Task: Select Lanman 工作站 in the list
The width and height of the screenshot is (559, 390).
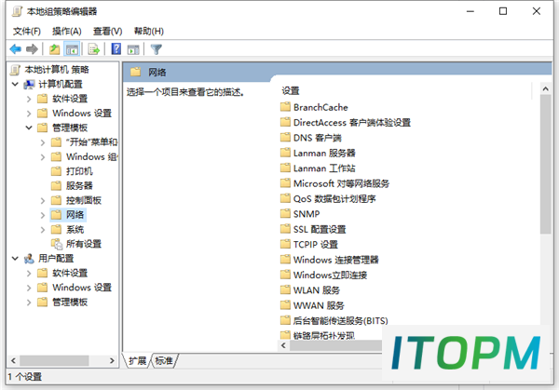Action: [324, 168]
